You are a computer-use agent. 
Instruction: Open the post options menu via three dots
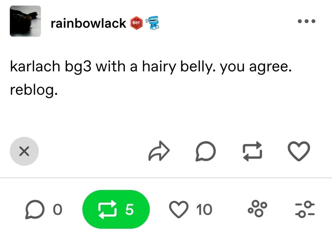[306, 21]
